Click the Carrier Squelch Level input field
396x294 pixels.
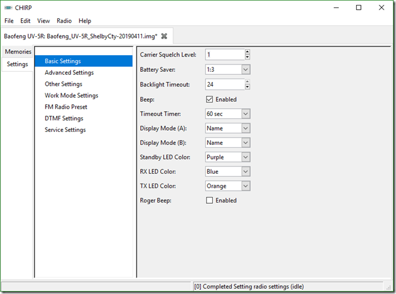223,55
